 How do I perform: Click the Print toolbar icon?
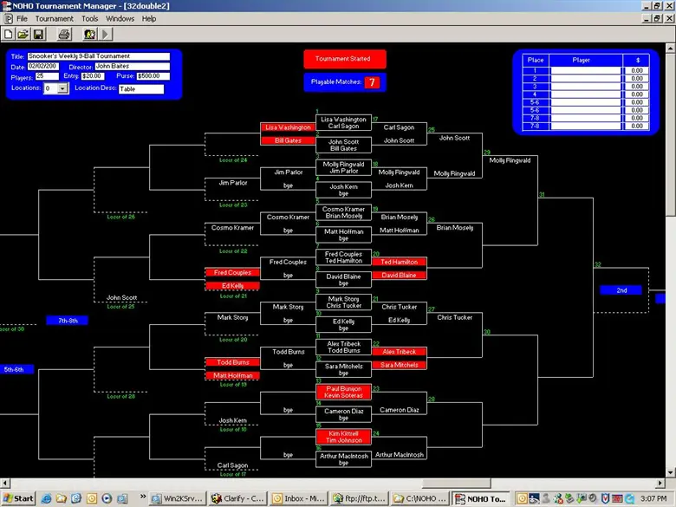(x=64, y=34)
